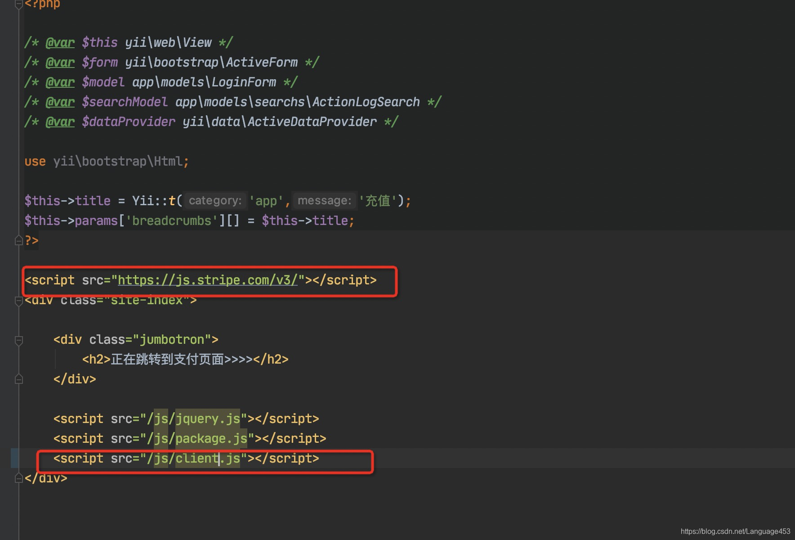Click the h2 text 正在跳转到支付页面
The image size is (795, 540).
[x=167, y=359]
